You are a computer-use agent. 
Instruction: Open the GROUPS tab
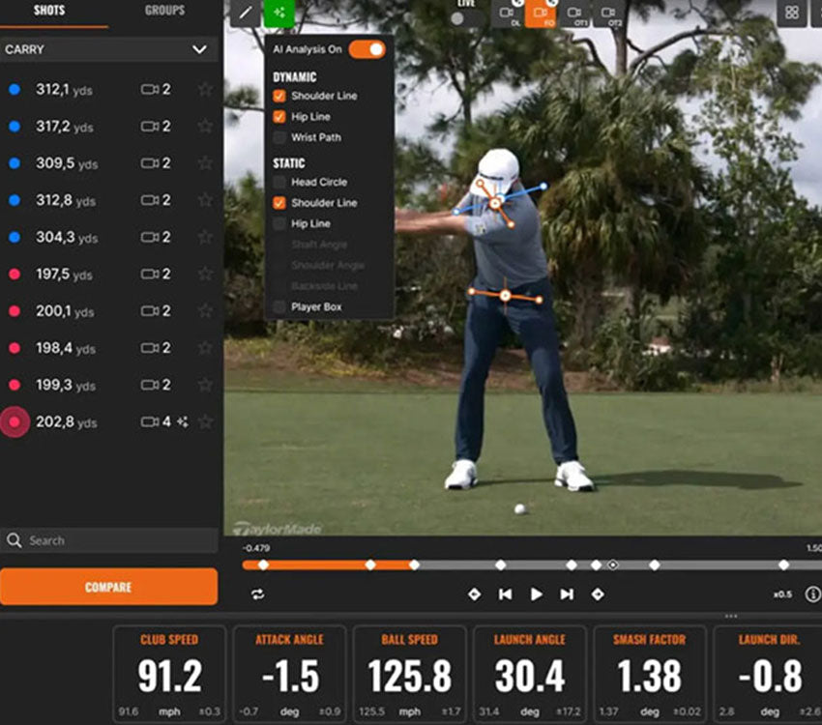click(x=165, y=11)
